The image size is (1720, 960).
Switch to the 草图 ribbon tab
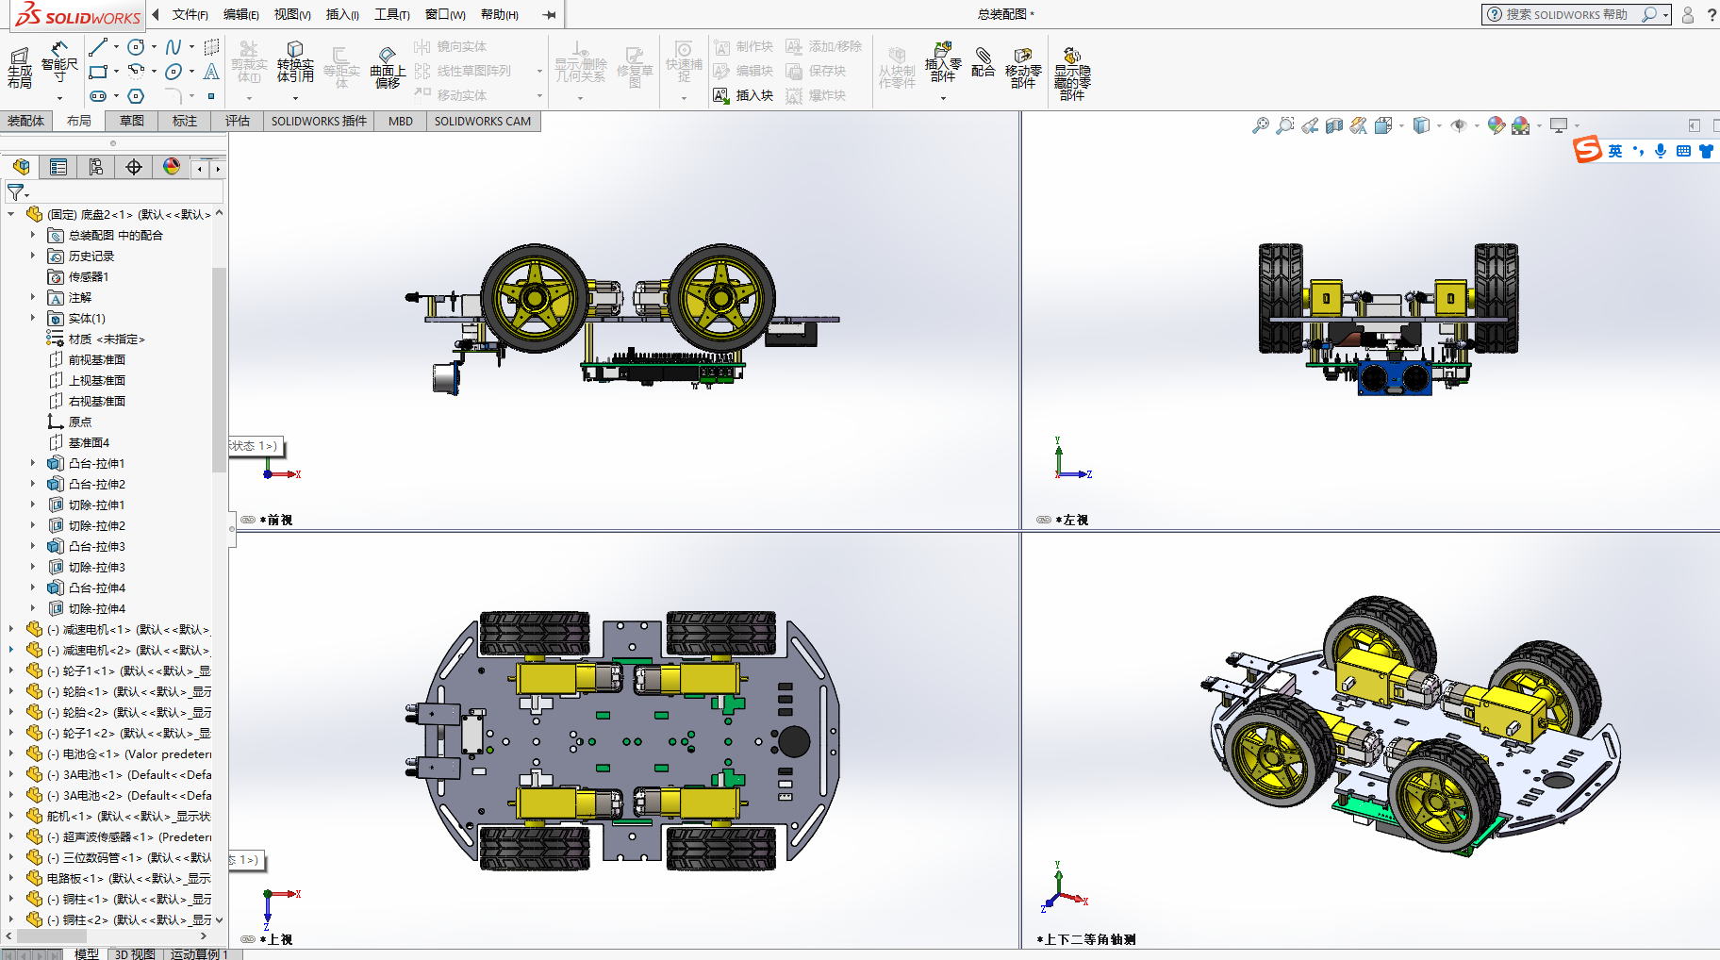(x=132, y=121)
